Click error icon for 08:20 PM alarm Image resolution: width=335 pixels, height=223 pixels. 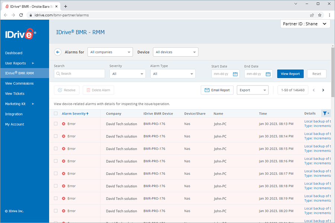point(63,211)
